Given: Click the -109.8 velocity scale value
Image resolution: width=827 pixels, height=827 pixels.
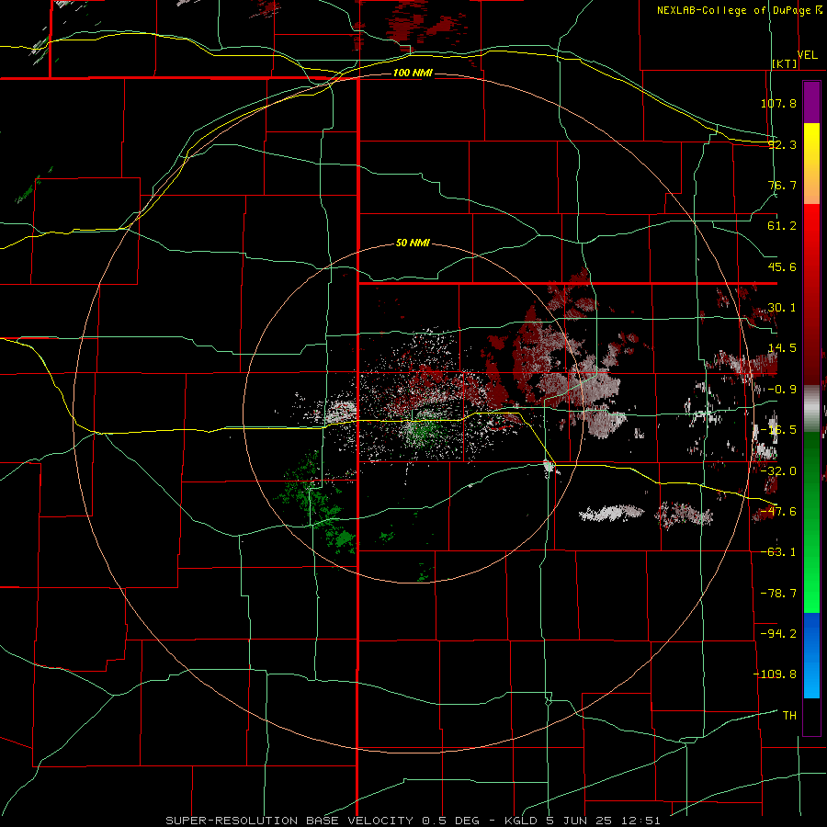Looking at the screenshot, I should click(775, 674).
